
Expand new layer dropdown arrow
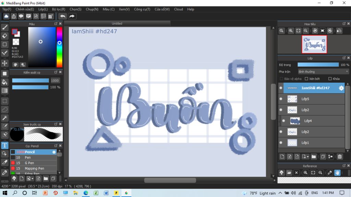(x=307, y=157)
